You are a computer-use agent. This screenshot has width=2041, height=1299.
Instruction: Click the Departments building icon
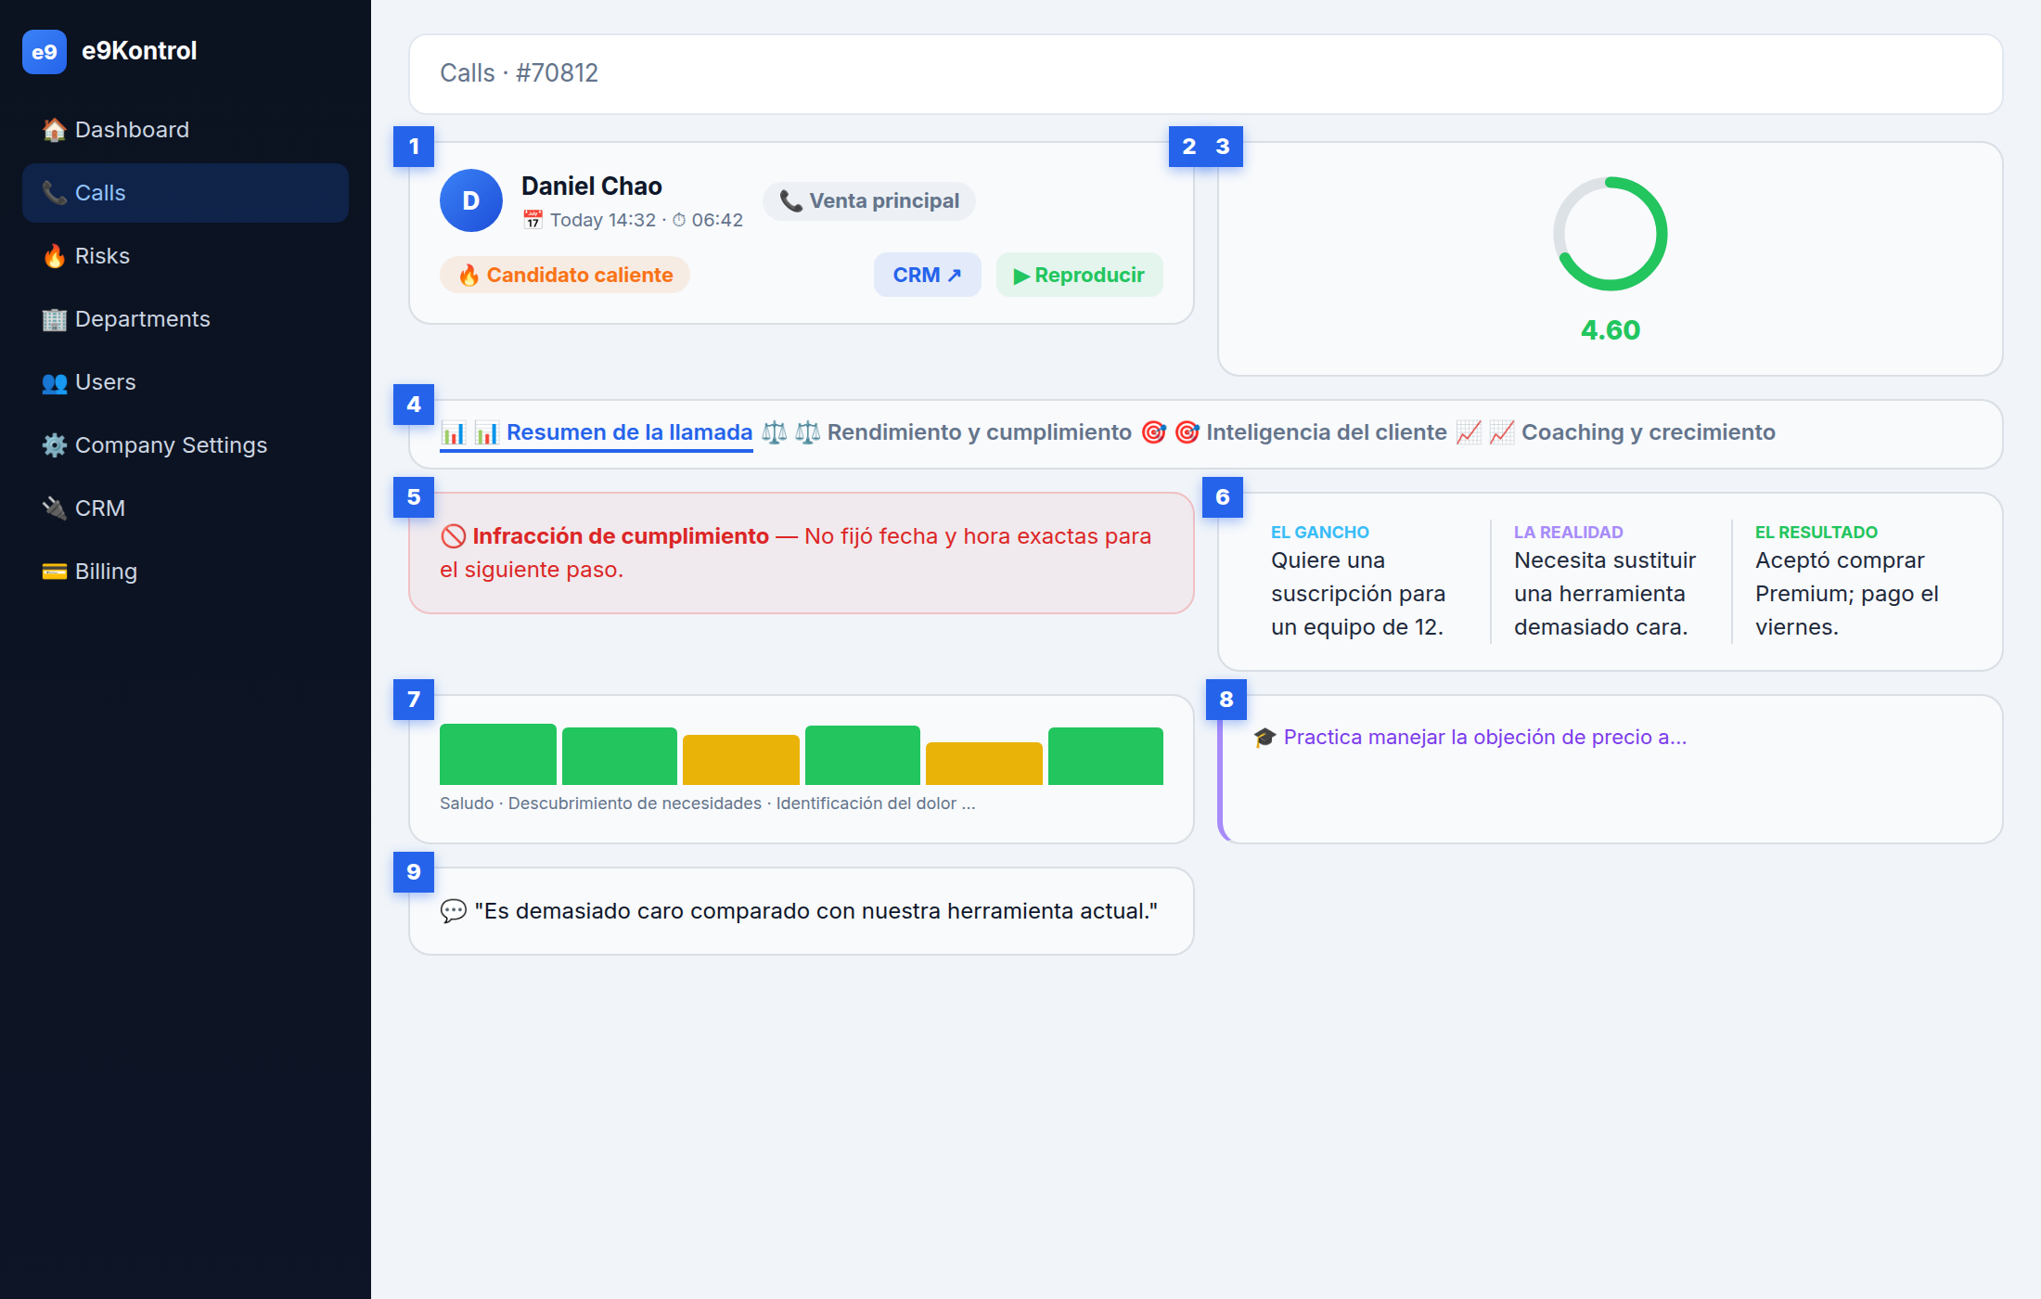click(55, 319)
